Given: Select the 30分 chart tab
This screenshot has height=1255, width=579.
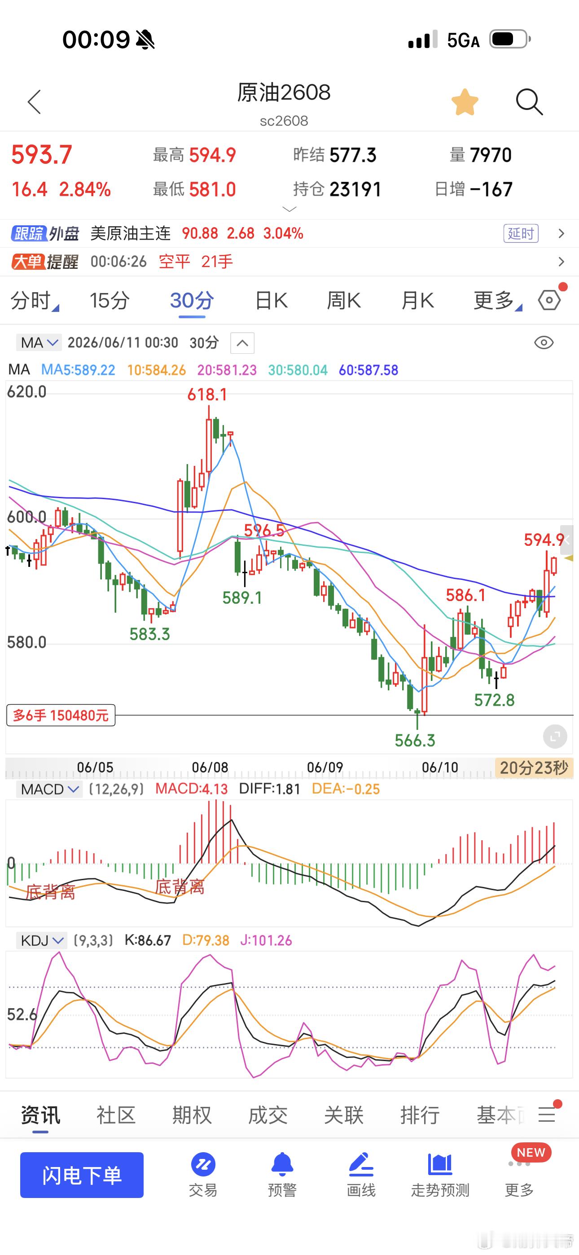Looking at the screenshot, I should [192, 301].
